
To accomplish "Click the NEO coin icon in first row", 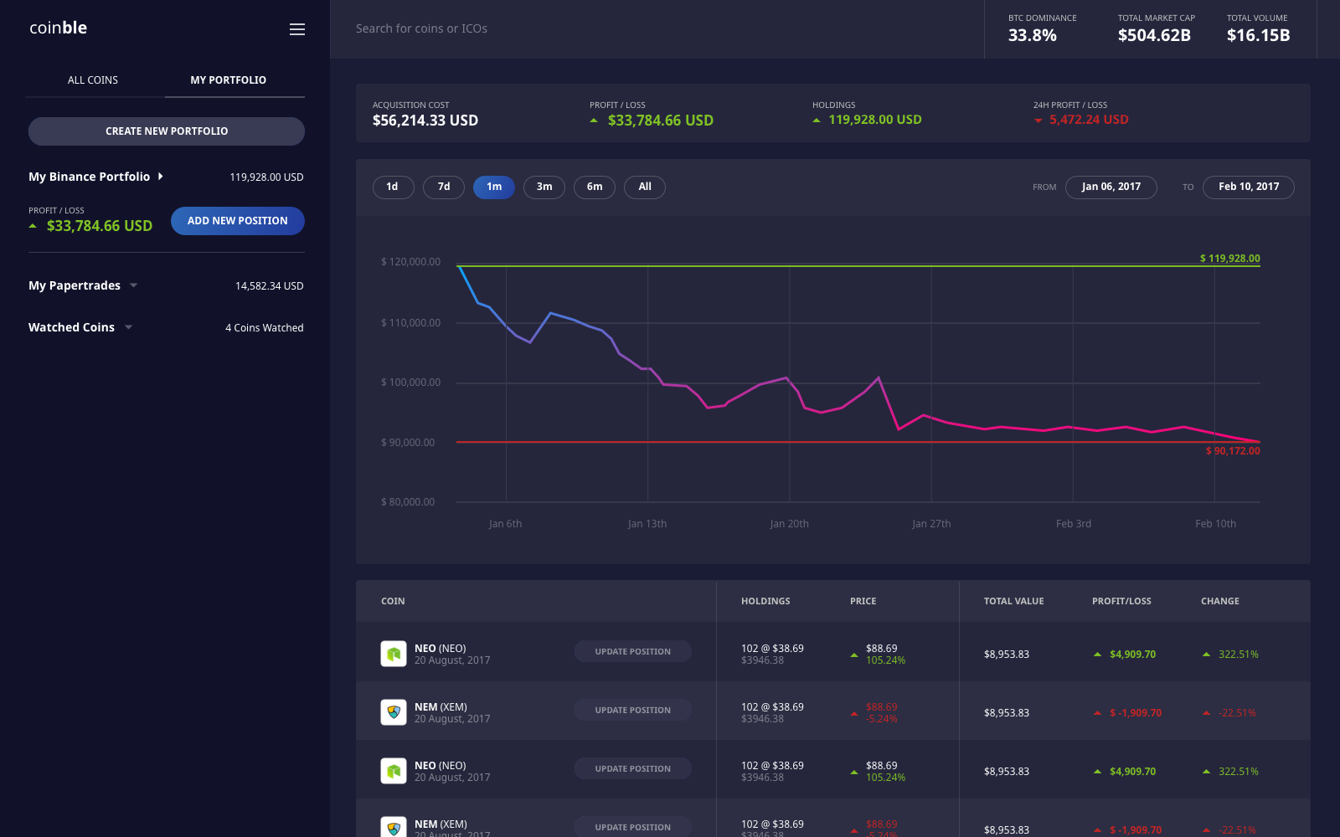I will (394, 654).
